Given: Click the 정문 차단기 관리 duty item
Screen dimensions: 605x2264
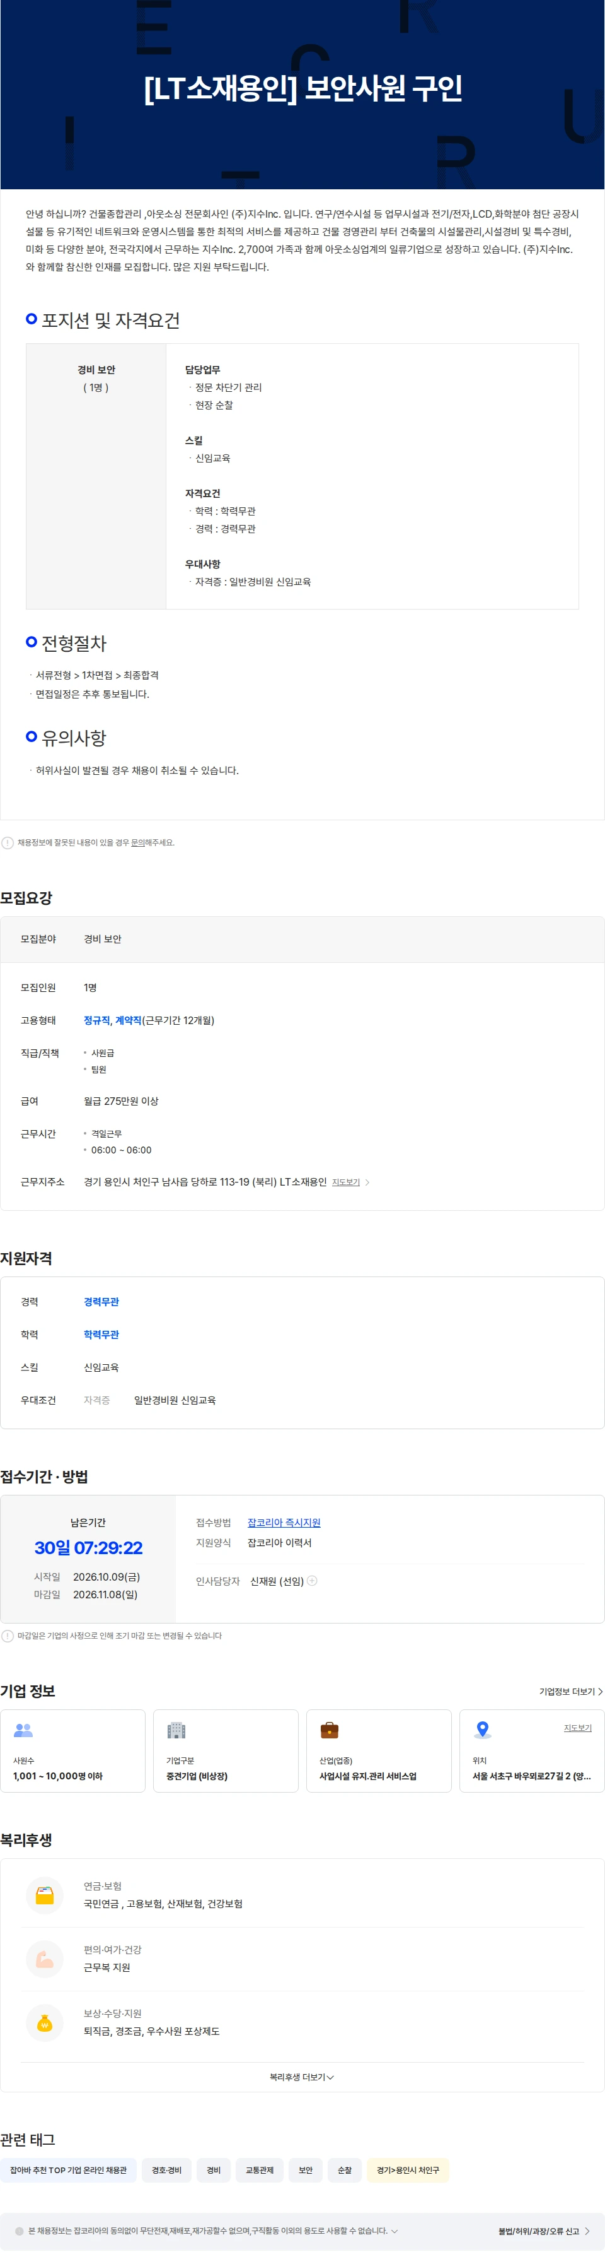Looking at the screenshot, I should pos(228,387).
